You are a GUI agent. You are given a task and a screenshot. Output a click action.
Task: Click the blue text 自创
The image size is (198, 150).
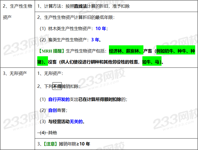pyautogui.click(x=53, y=111)
